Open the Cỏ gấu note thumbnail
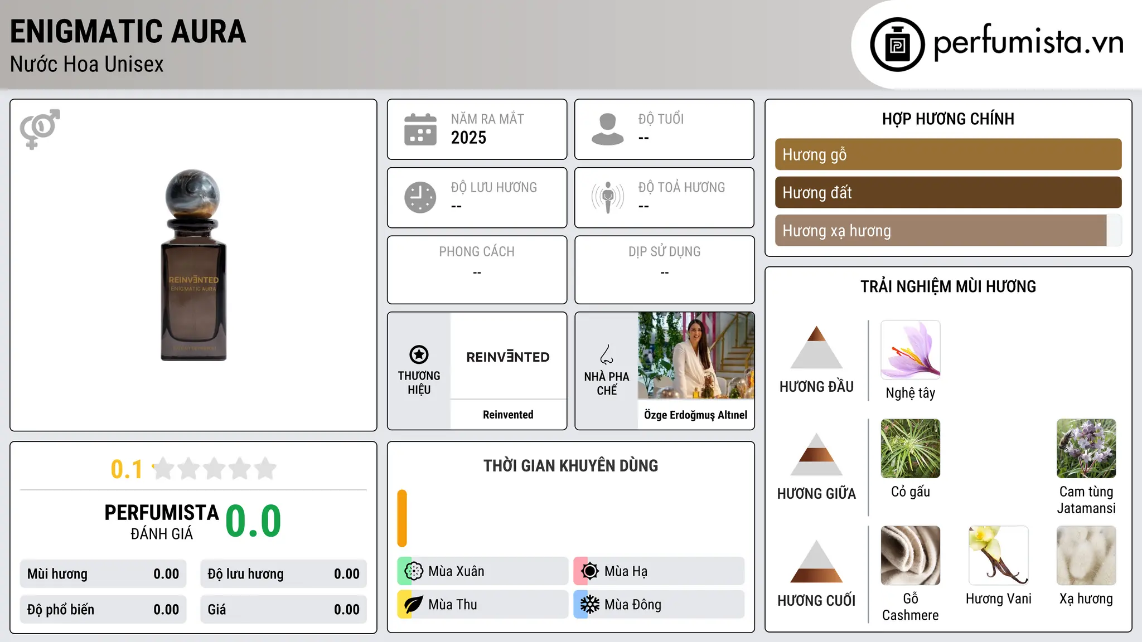This screenshot has height=642, width=1142. 911,449
